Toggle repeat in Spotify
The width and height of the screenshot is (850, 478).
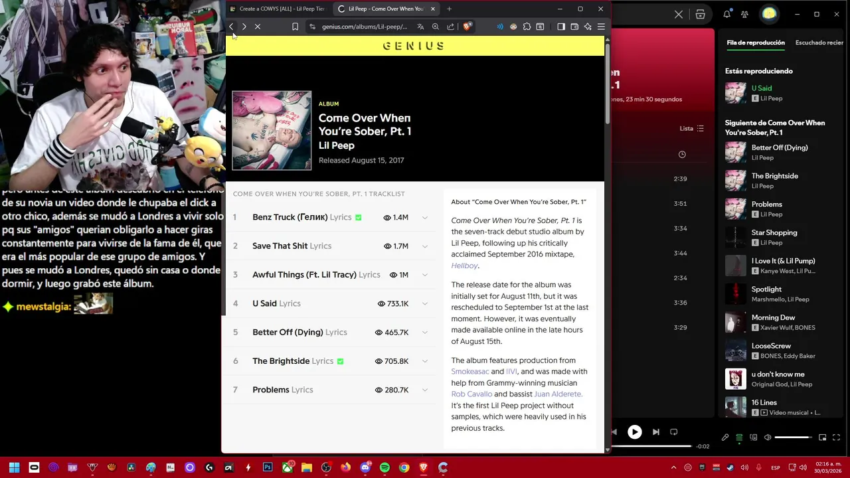[x=673, y=432]
